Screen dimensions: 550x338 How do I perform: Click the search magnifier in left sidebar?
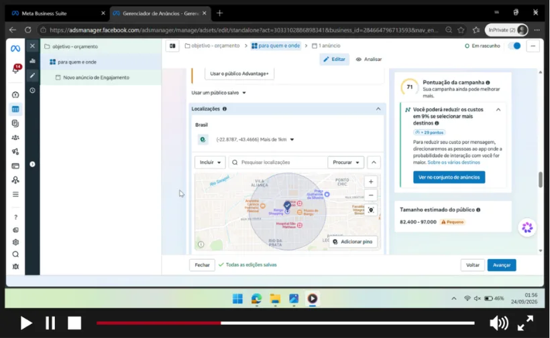coord(15,254)
